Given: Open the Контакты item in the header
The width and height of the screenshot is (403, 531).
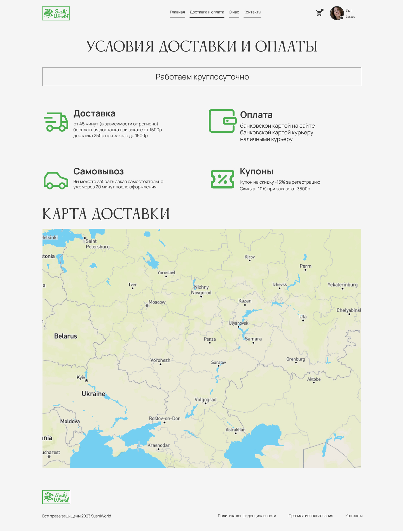Looking at the screenshot, I should [x=252, y=12].
